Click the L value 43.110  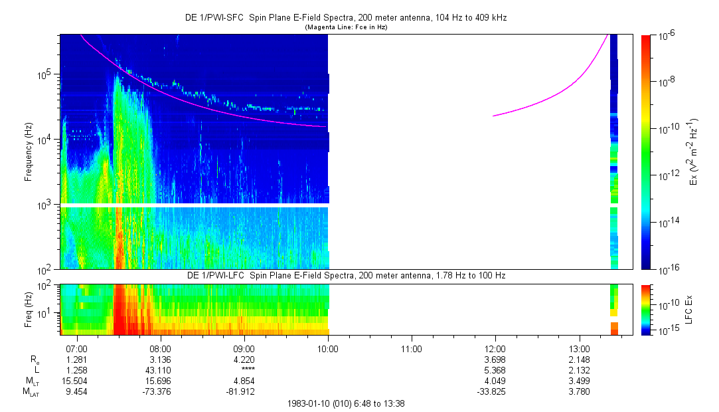(161, 369)
